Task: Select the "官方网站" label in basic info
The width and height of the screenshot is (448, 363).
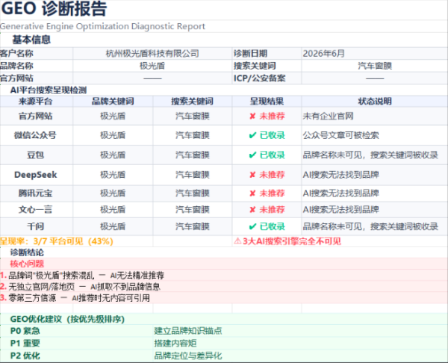Action: (16, 78)
